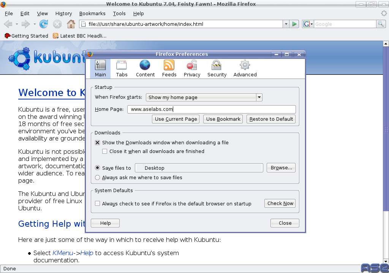Open the Main preferences pane
The height and width of the screenshot is (273, 389).
pos(100,69)
